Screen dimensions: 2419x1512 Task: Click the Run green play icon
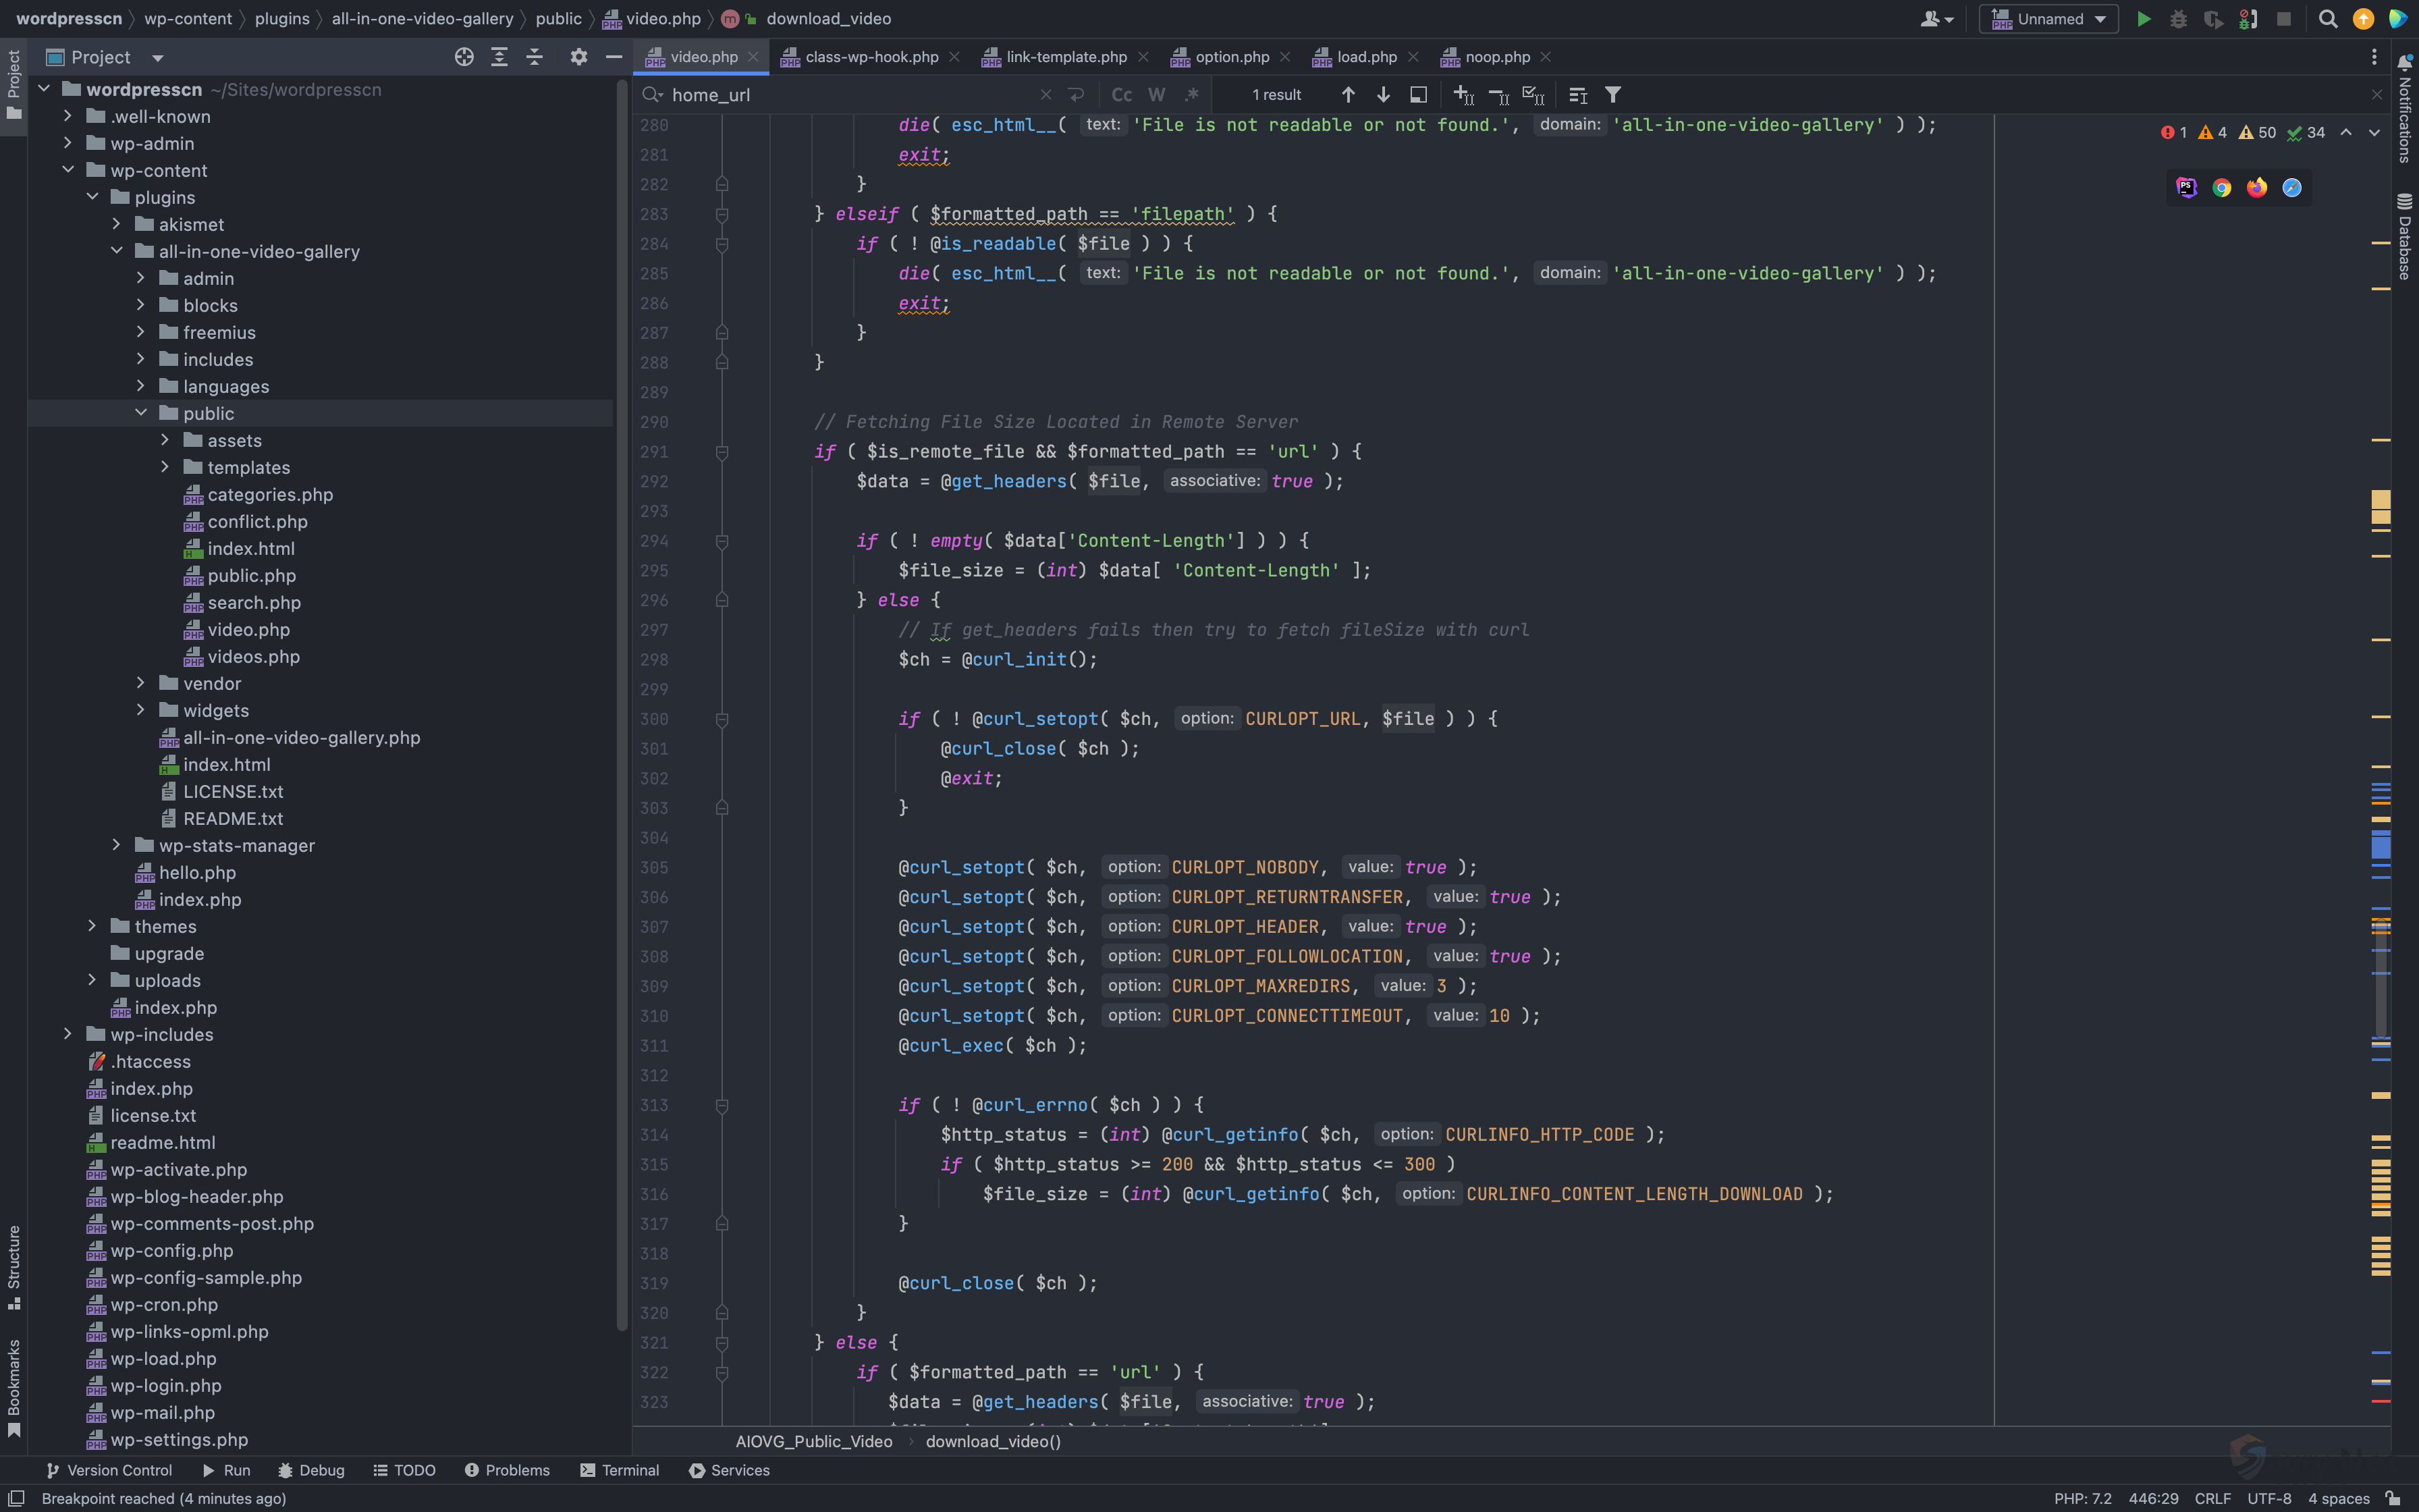(2143, 19)
